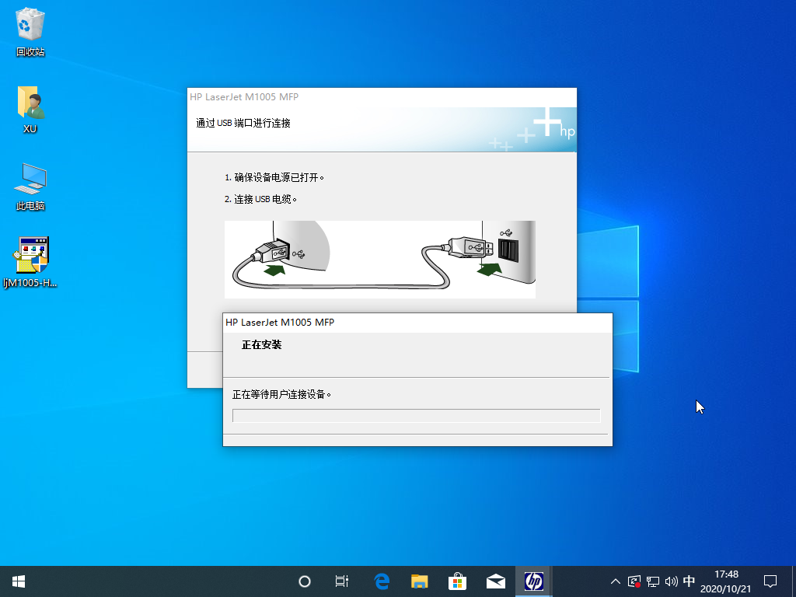
Task: Open Action Center from the notification icon
Action: [x=770, y=581]
